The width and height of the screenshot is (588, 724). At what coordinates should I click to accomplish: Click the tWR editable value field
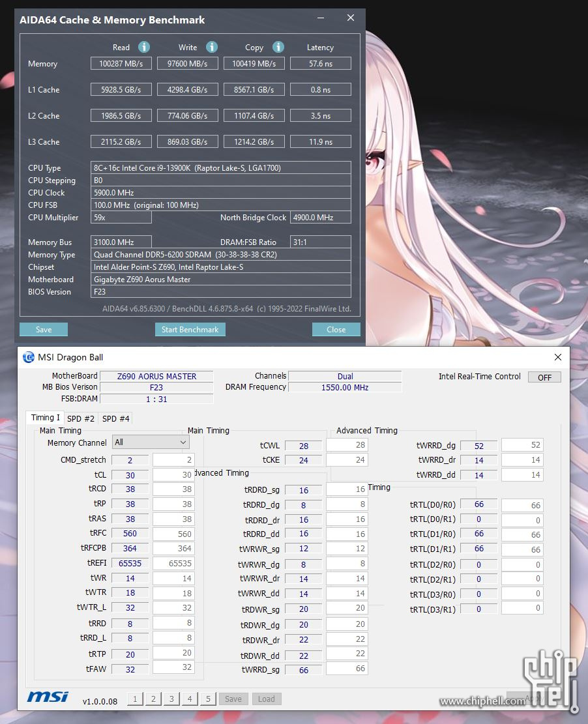(173, 578)
